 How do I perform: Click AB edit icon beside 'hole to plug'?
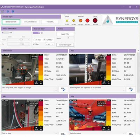coord(63,134)
